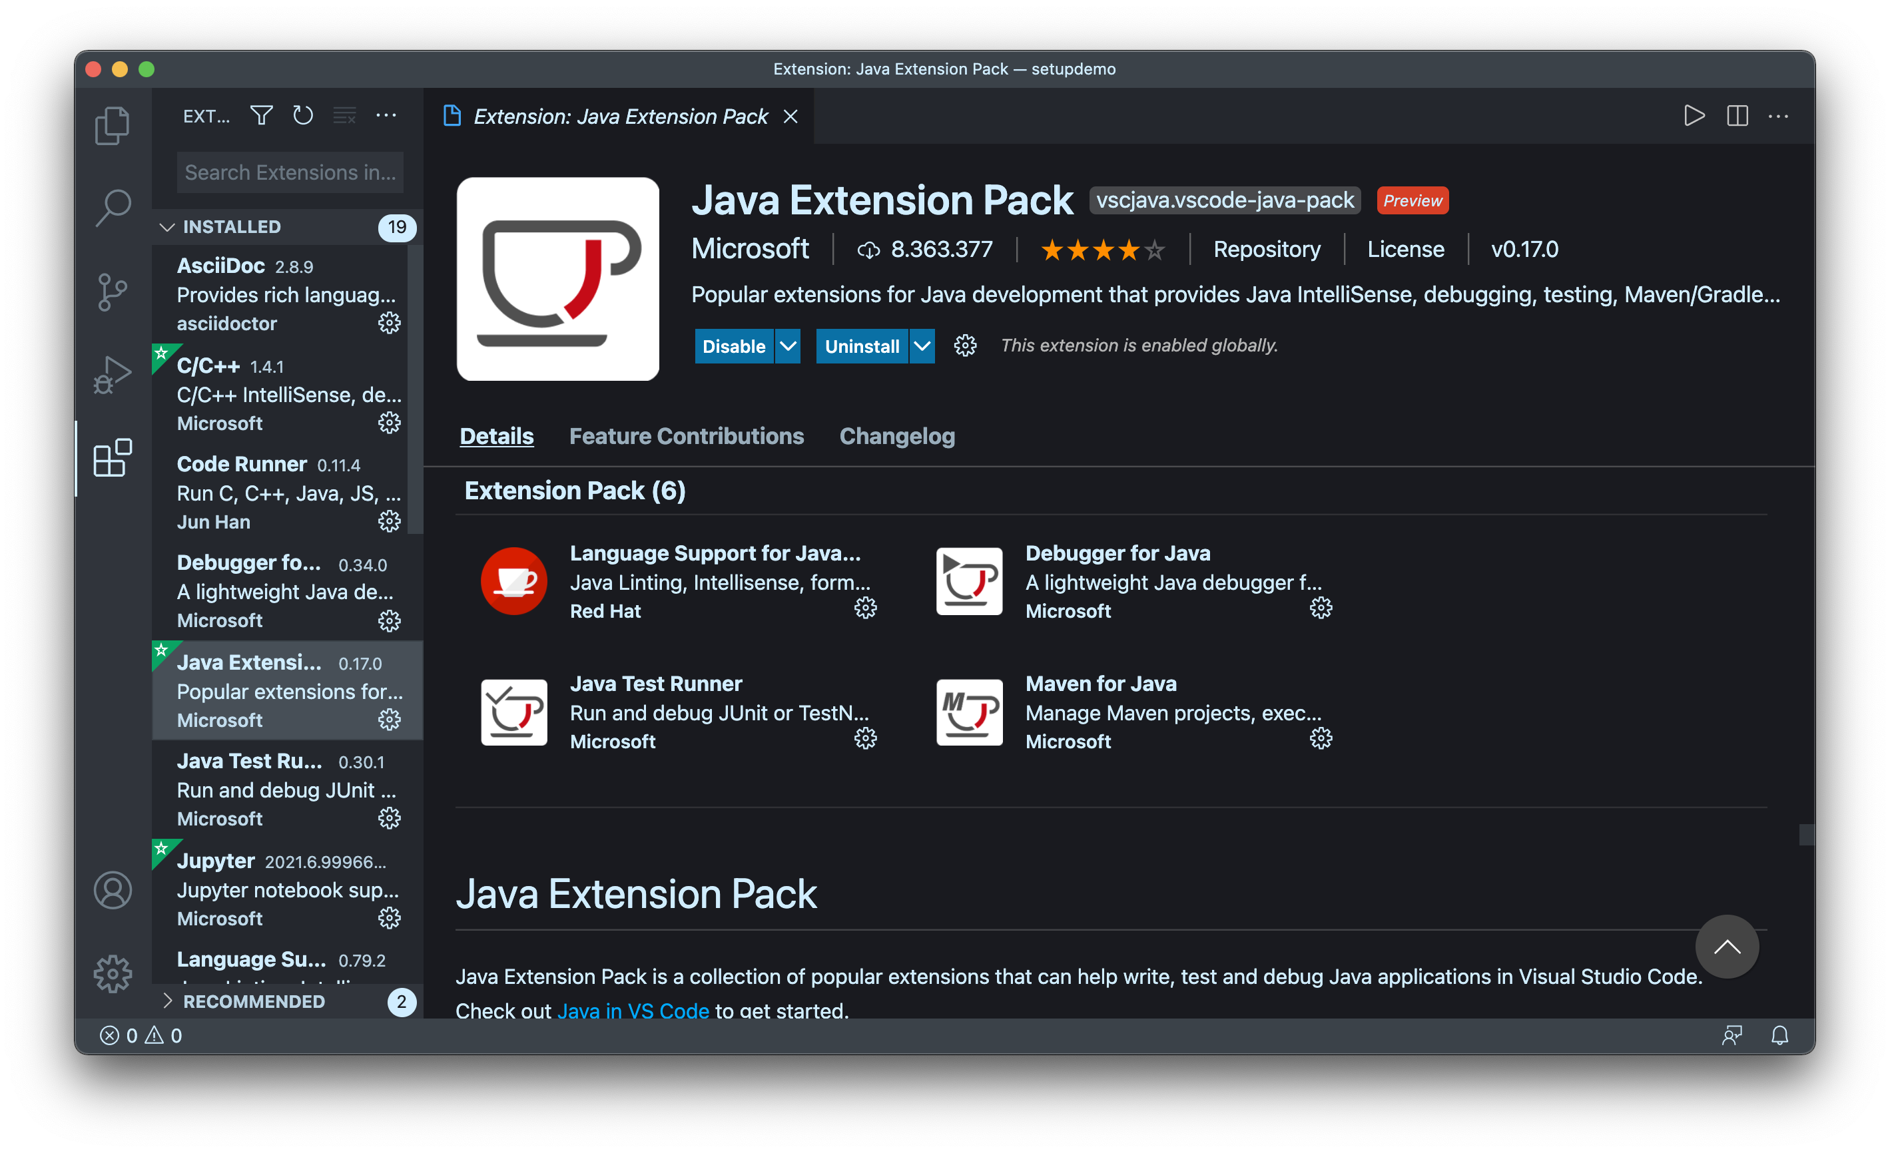Open gear for Java Test Runner card
Viewport: 1890px width, 1153px height.
tap(865, 738)
